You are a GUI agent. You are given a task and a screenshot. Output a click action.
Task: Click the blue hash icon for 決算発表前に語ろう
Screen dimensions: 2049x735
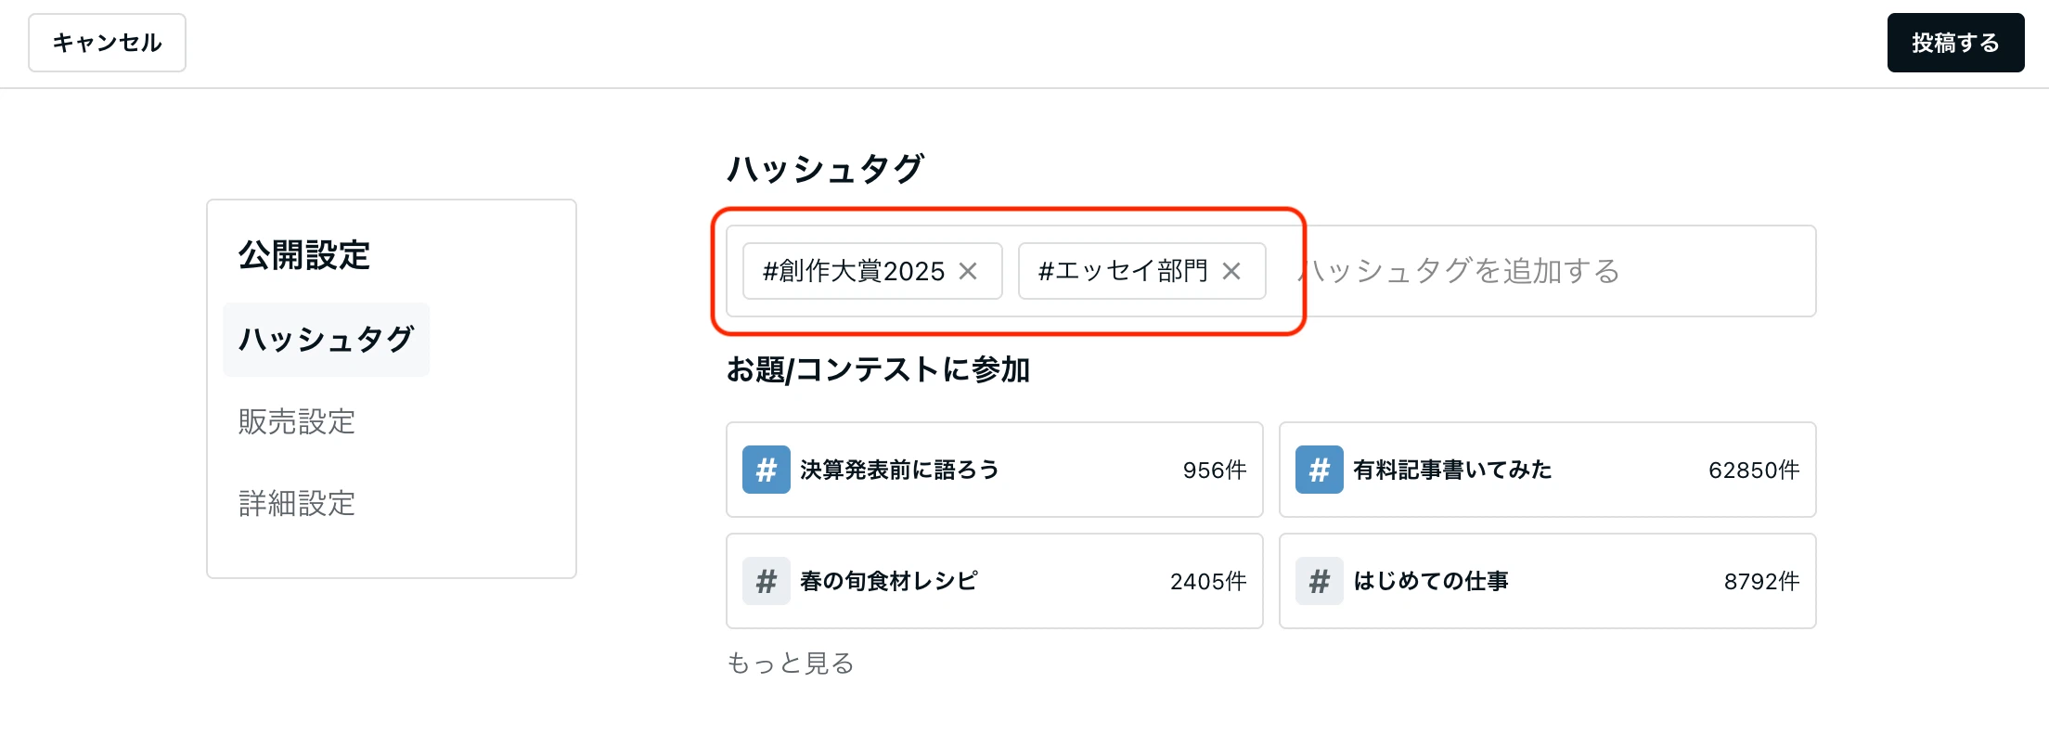(x=767, y=470)
